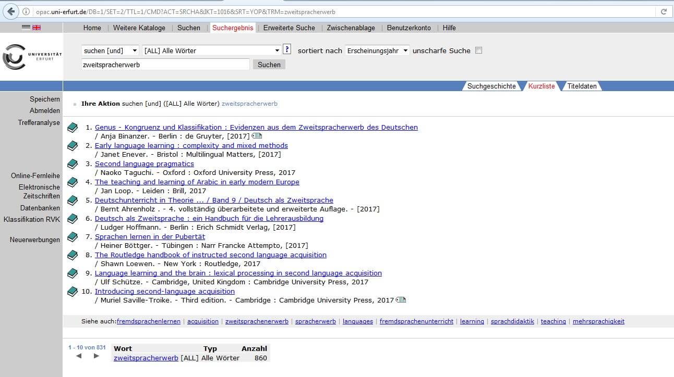The image size is (674, 377).
Task: Enable the unscharfe Suche checkbox
Action: click(479, 51)
